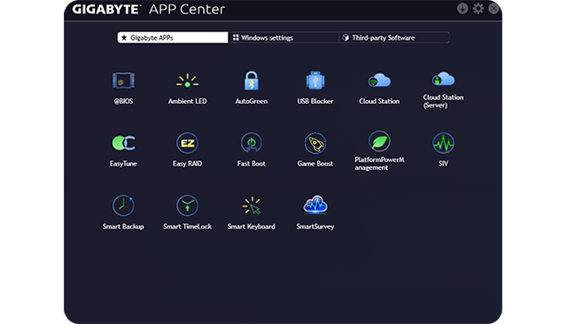This screenshot has height=324, width=567.
Task: Open the AutoGreen padlock icon
Action: [252, 81]
